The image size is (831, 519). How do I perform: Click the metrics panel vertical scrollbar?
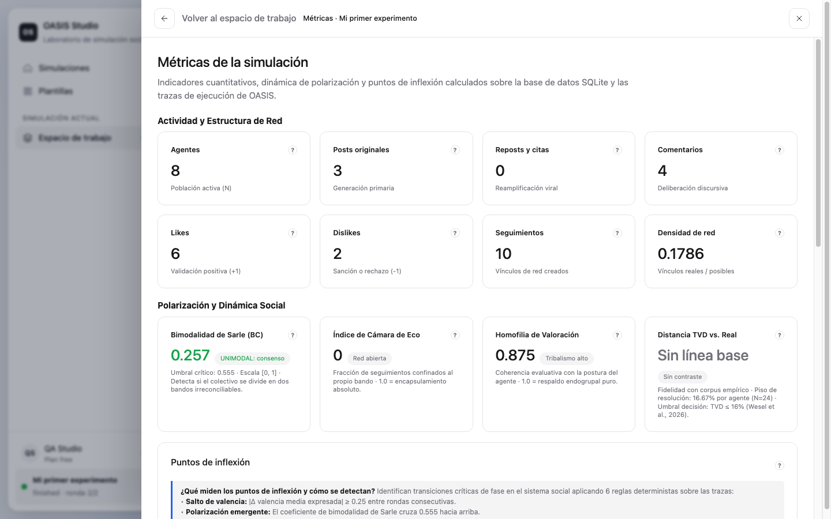coord(818,142)
